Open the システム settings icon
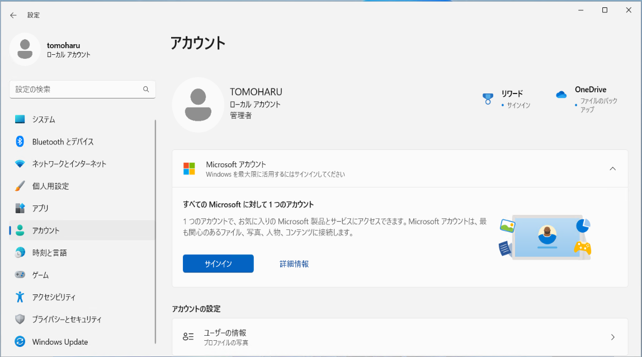 (x=20, y=119)
